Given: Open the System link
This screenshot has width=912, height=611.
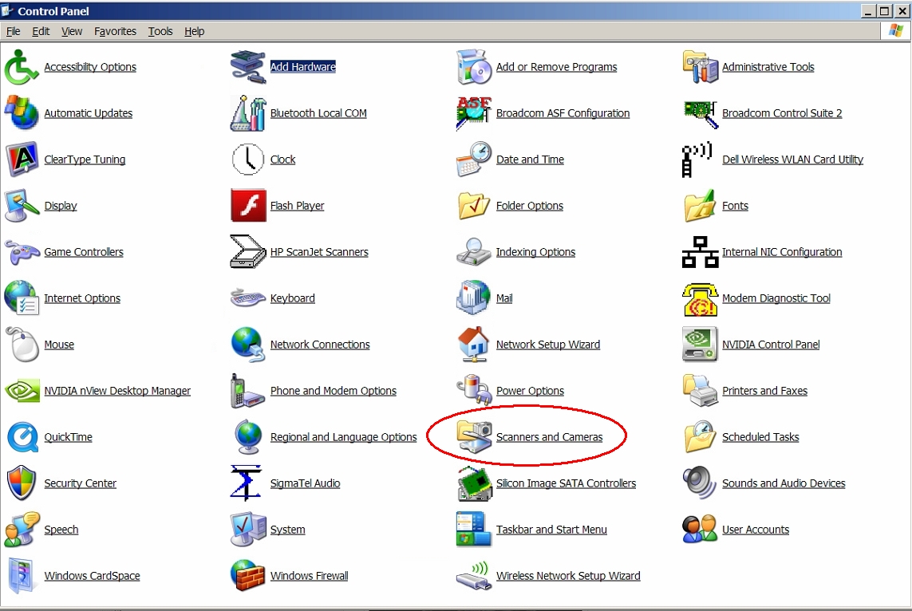Looking at the screenshot, I should [x=287, y=530].
